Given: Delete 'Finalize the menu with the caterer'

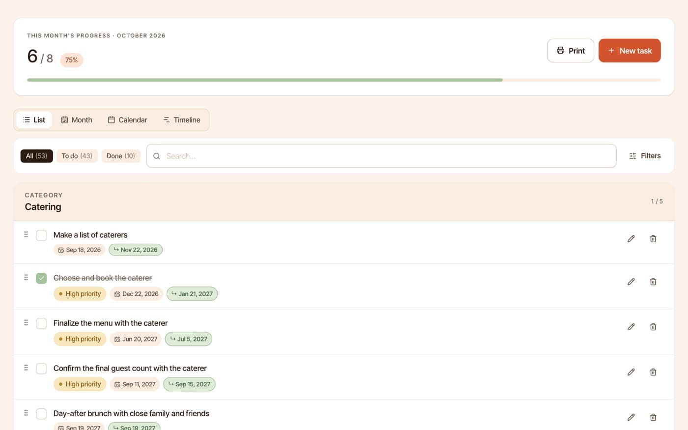Looking at the screenshot, I should tap(653, 327).
